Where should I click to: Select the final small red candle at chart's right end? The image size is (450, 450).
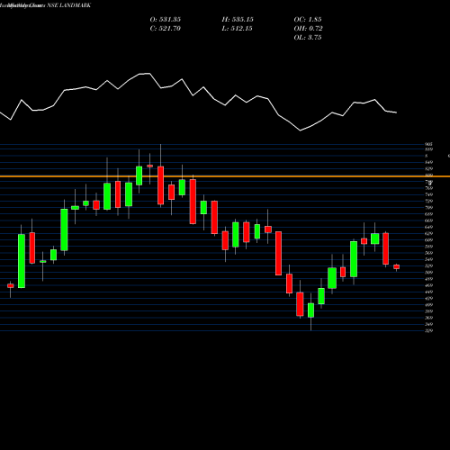(397, 267)
